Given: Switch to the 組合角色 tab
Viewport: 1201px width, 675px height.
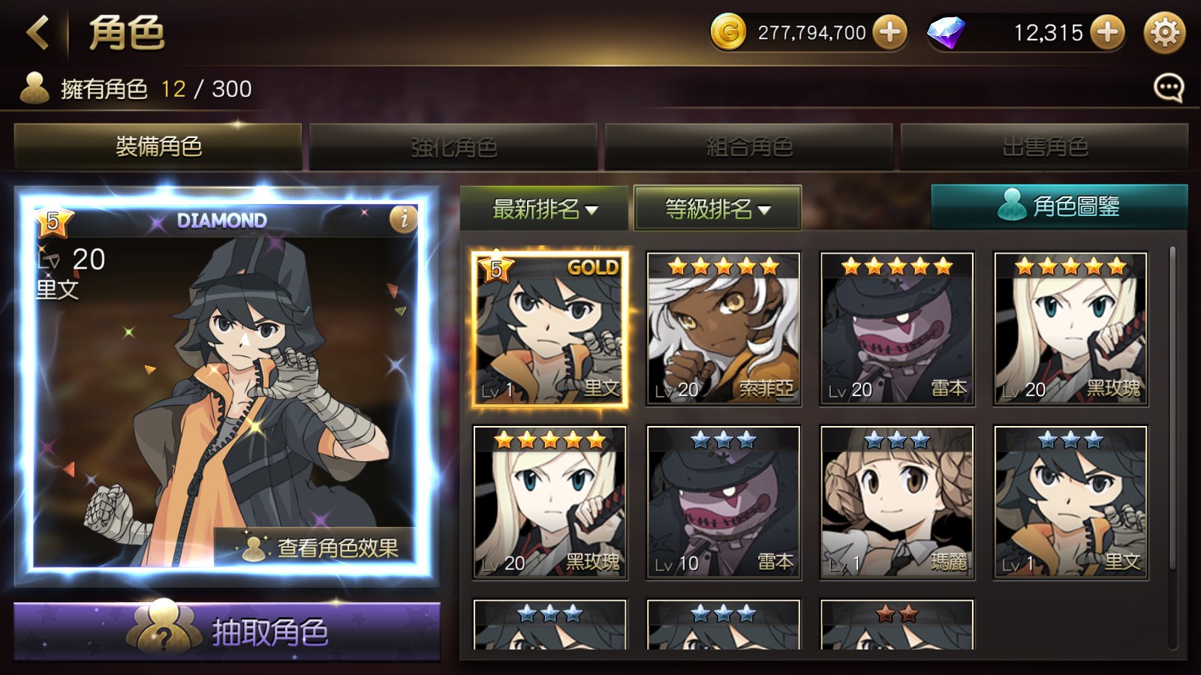Looking at the screenshot, I should tap(749, 147).
